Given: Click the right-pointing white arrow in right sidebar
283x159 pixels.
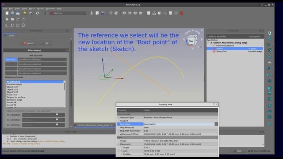Looking at the screenshot, I should point(269,62).
